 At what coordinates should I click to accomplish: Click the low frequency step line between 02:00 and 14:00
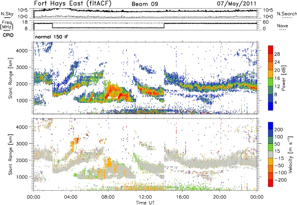[x=108, y=28]
